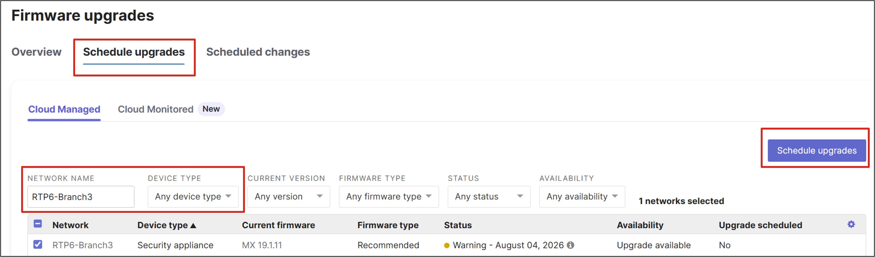
Task: Open the MX 19.1.11 firmware link
Action: tap(262, 245)
